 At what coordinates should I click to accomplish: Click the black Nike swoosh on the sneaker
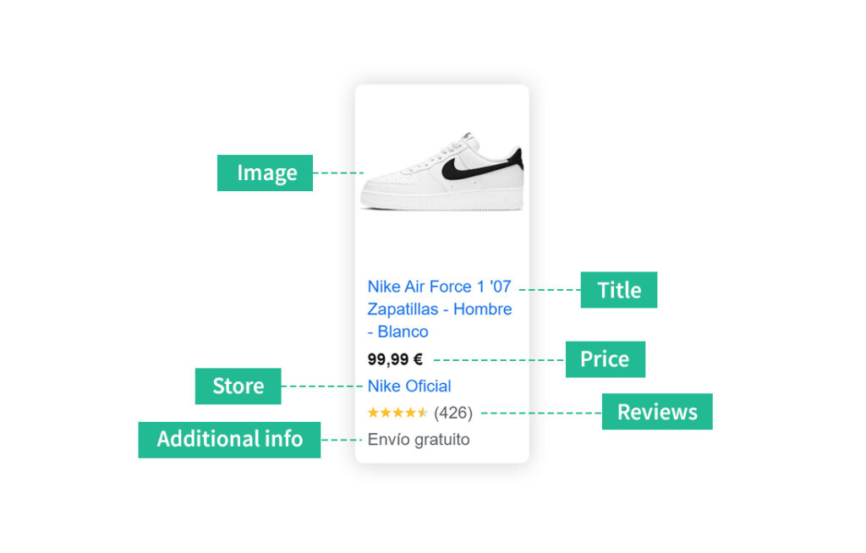tap(480, 167)
